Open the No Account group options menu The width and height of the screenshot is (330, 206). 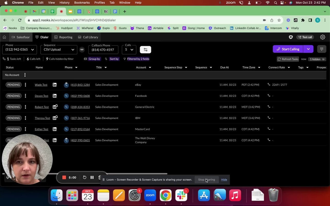coord(25,75)
